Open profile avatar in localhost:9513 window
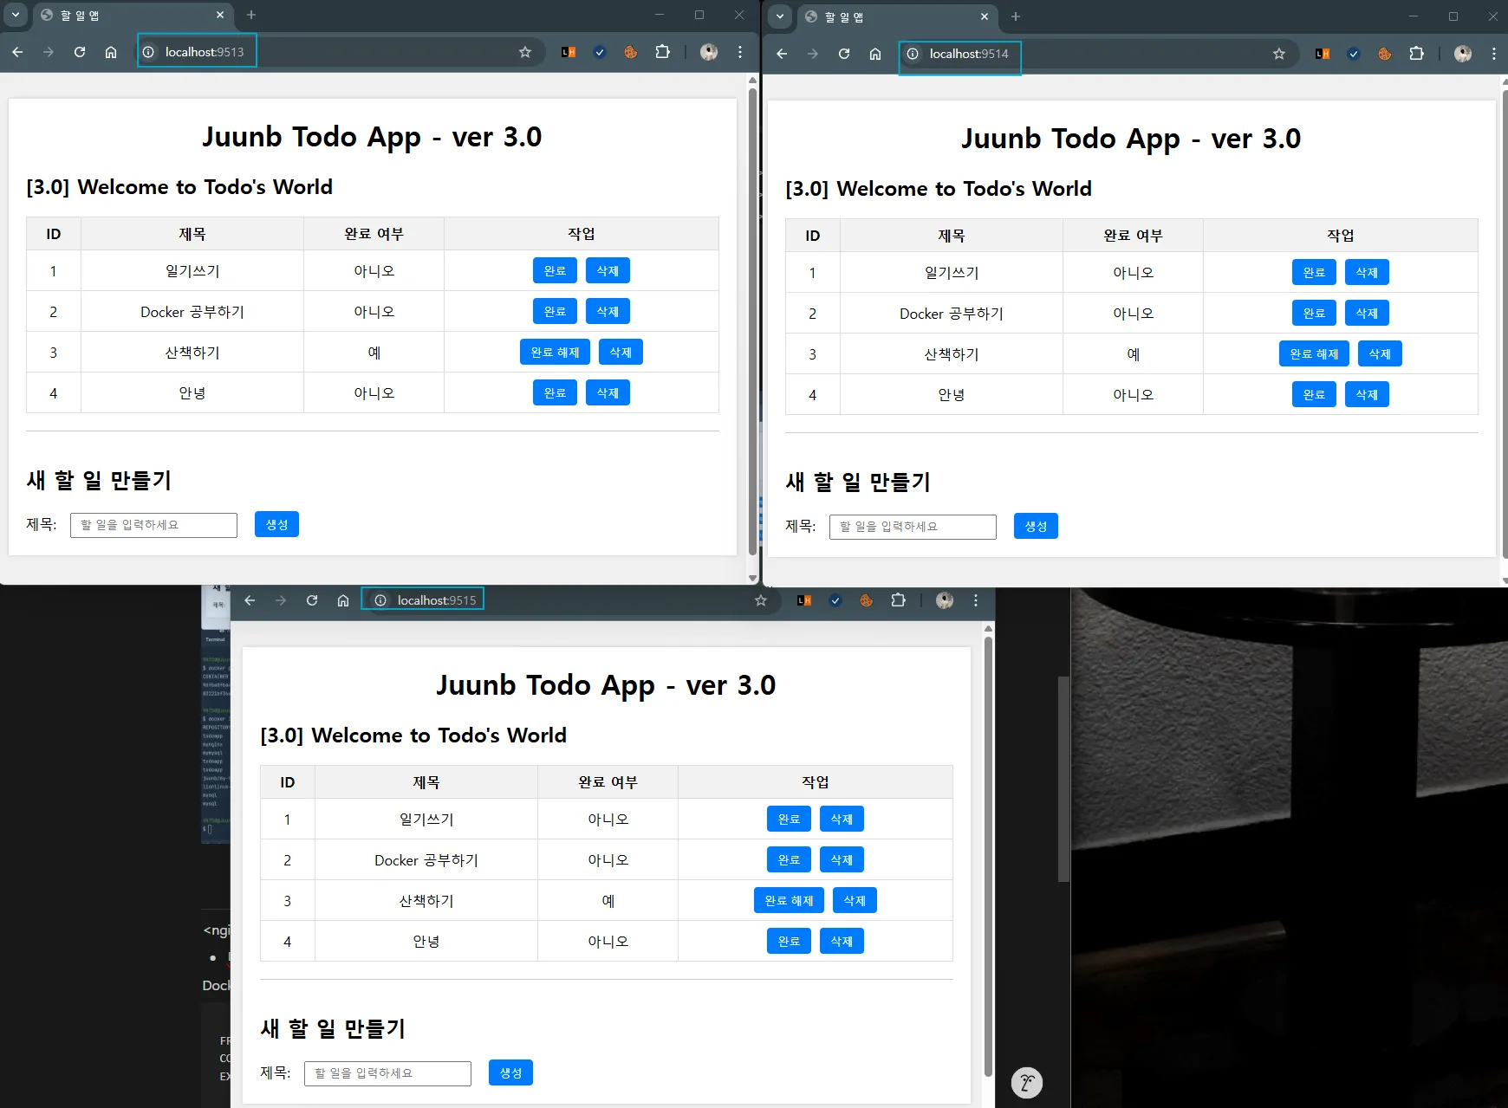1508x1108 pixels. [709, 52]
